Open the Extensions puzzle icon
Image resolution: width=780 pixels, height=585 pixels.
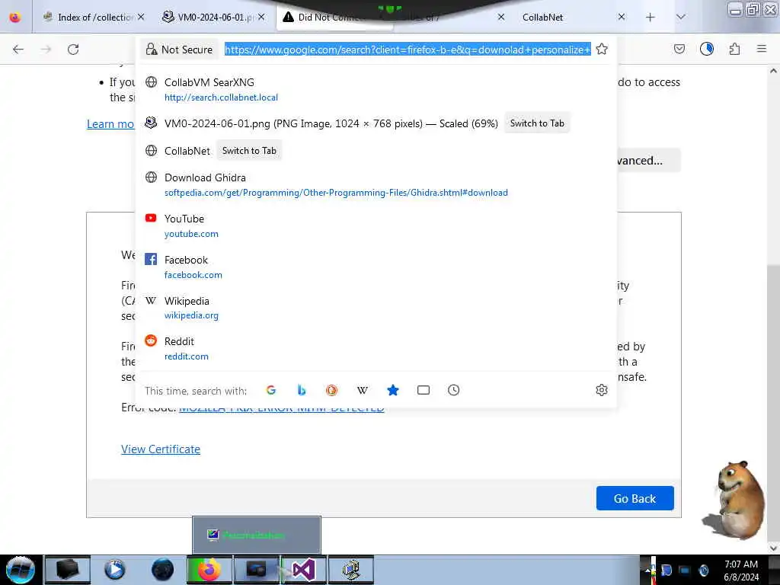click(734, 49)
